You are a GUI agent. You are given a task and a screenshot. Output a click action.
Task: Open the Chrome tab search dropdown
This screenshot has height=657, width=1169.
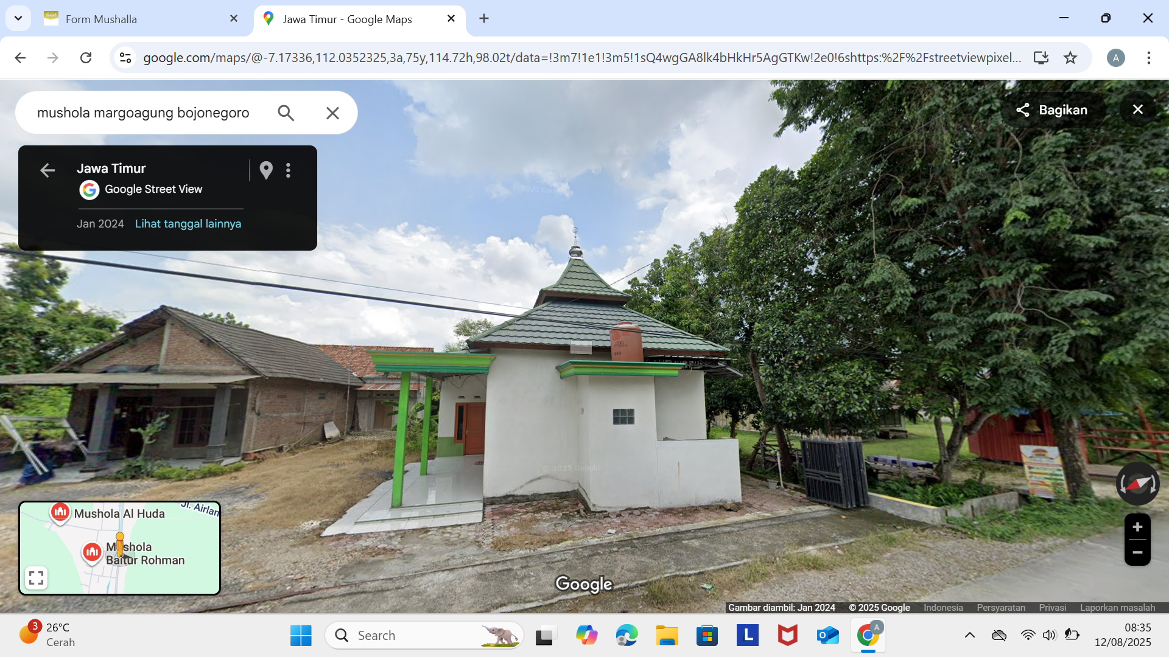[18, 19]
